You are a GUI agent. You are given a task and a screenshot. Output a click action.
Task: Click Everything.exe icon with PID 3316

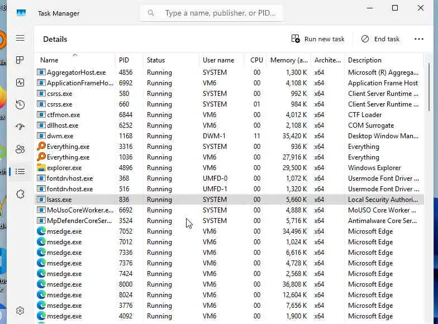click(41, 146)
